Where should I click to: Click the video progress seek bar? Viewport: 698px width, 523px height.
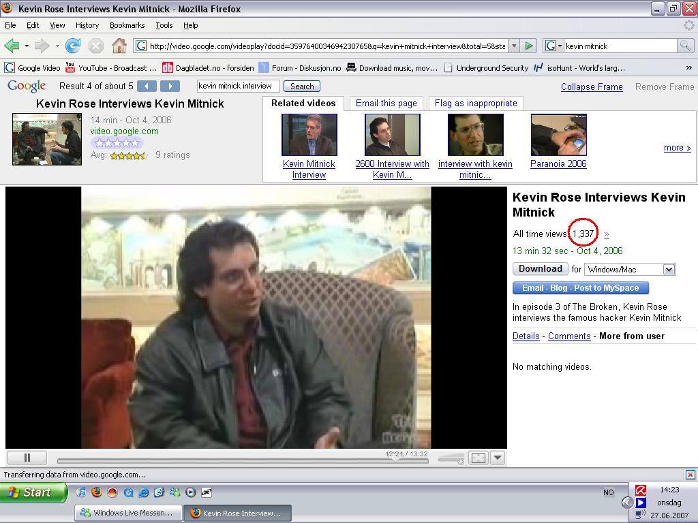(243, 461)
